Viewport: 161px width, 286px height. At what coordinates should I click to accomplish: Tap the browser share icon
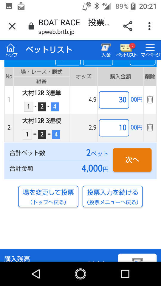[128, 26]
